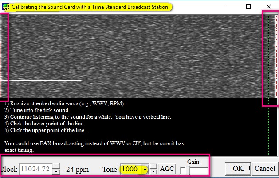Click the lower white horizontal line in waterfall
Viewport: 279px width, 178px height.
(x=44, y=80)
